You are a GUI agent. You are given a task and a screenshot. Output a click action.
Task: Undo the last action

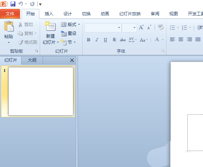pos(21,4)
